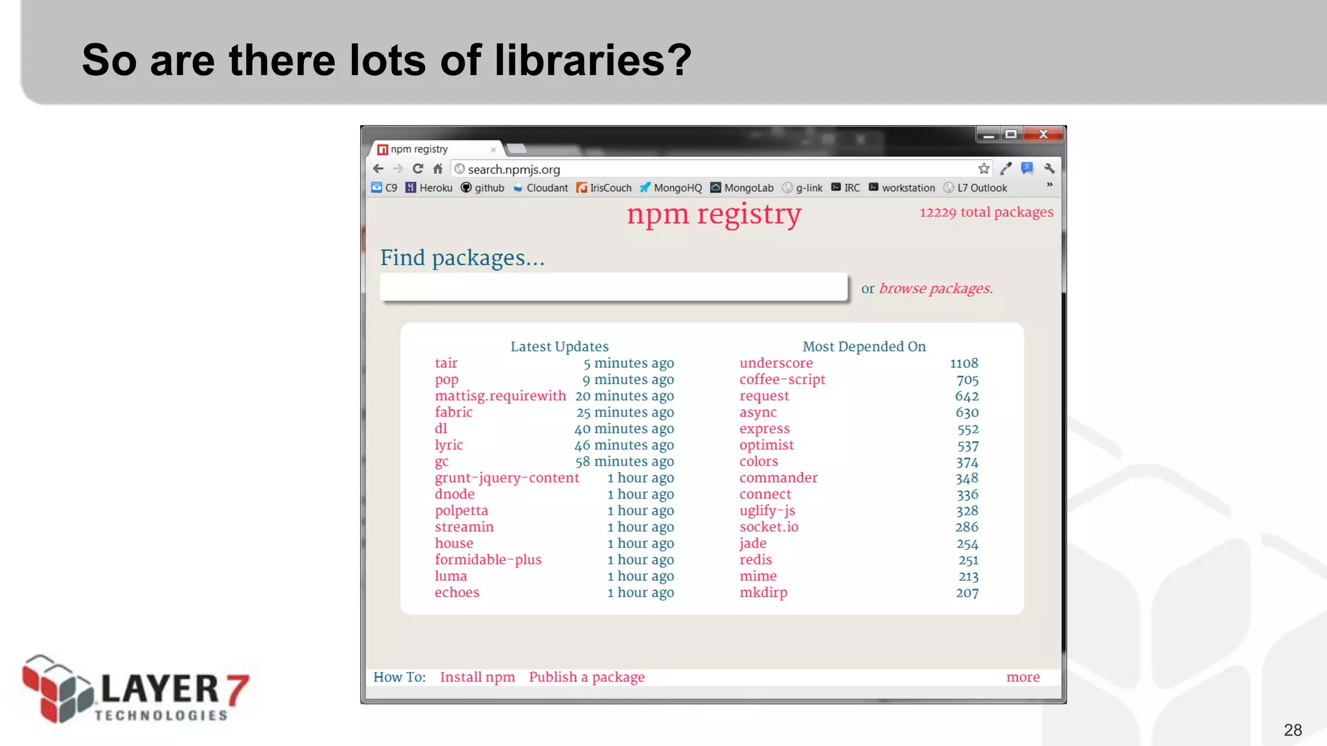Go back with the browser back arrow
This screenshot has width=1327, height=746.
378,169
